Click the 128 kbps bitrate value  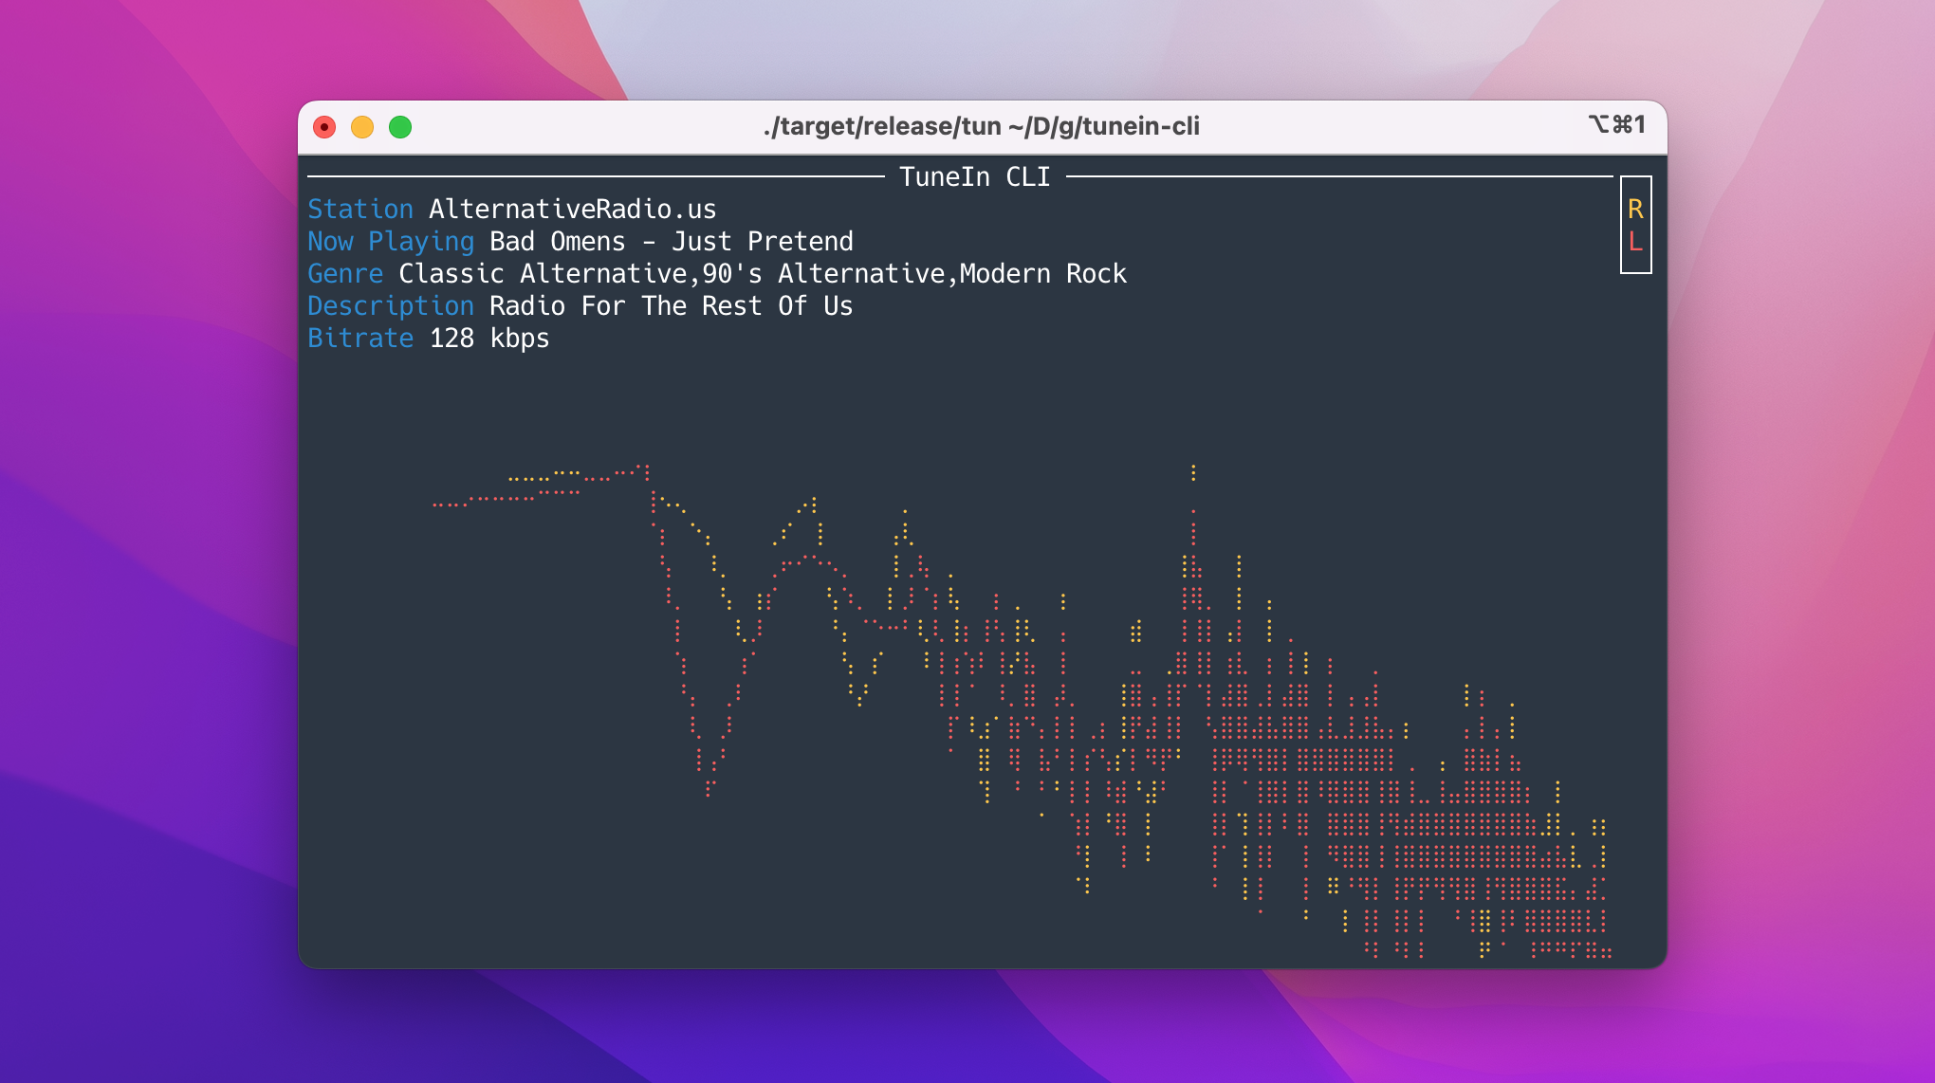(x=489, y=339)
